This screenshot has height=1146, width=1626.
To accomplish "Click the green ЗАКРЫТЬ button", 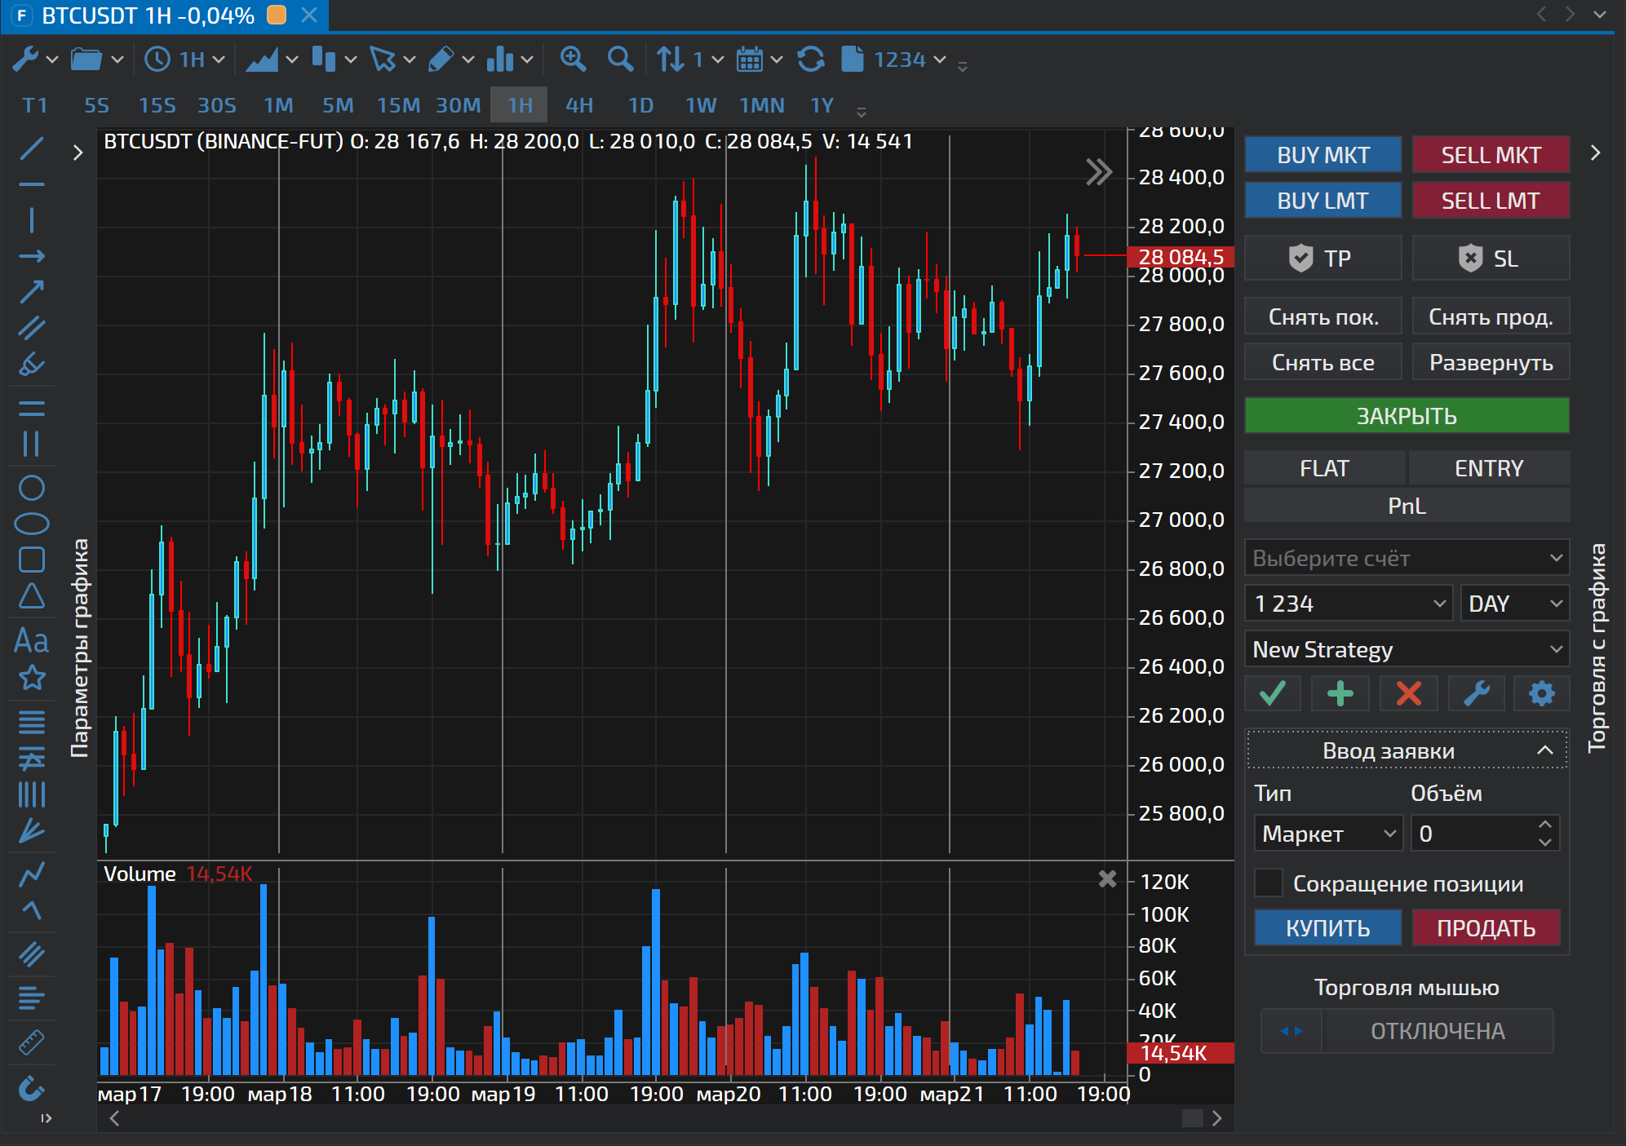I will 1407,416.
